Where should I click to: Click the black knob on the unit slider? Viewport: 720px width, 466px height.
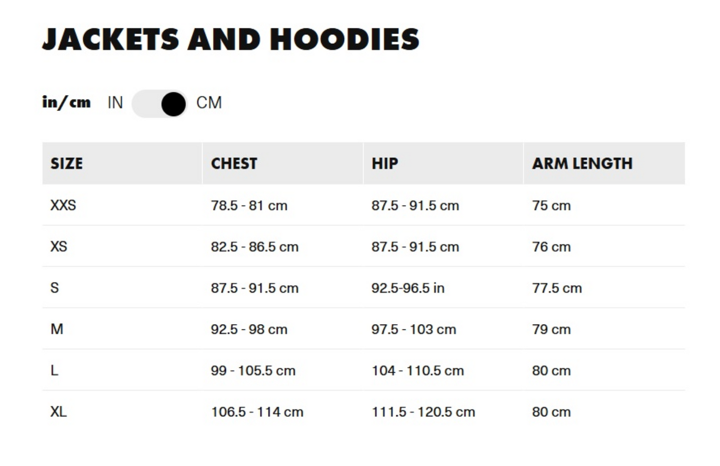coord(172,103)
